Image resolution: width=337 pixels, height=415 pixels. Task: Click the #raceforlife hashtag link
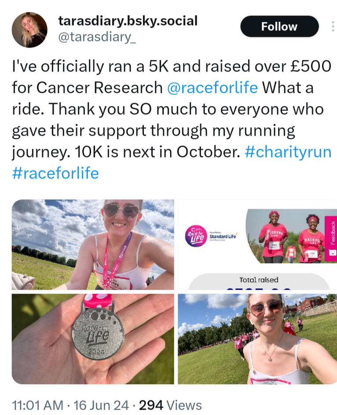55,173
